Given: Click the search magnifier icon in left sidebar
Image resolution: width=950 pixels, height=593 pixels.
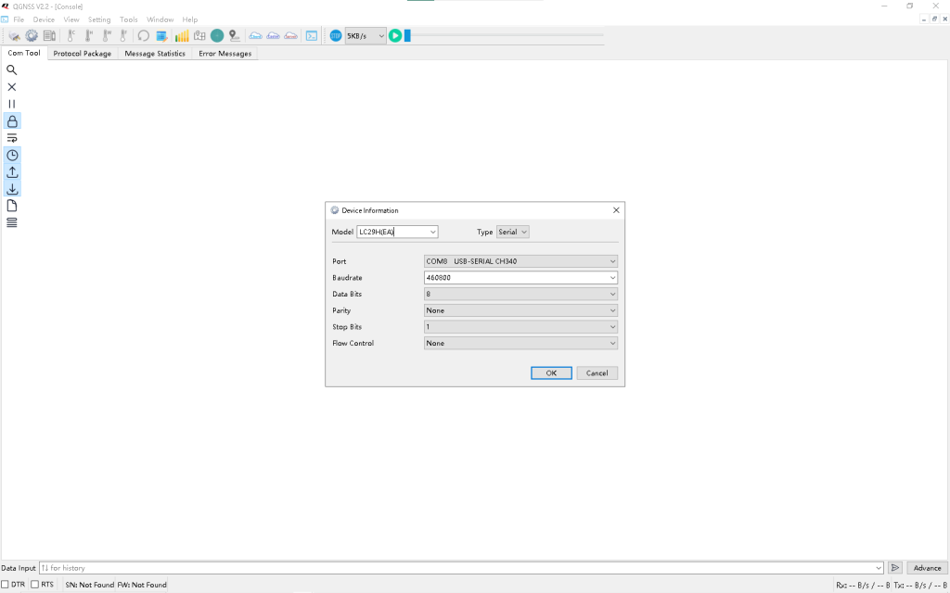Looking at the screenshot, I should pyautogui.click(x=12, y=70).
